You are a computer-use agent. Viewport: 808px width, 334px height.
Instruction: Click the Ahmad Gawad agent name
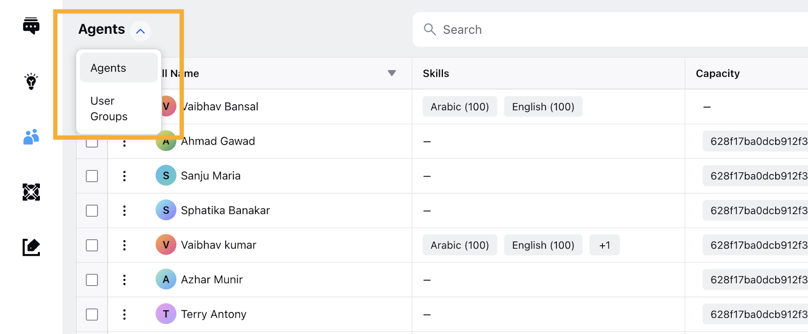click(218, 141)
